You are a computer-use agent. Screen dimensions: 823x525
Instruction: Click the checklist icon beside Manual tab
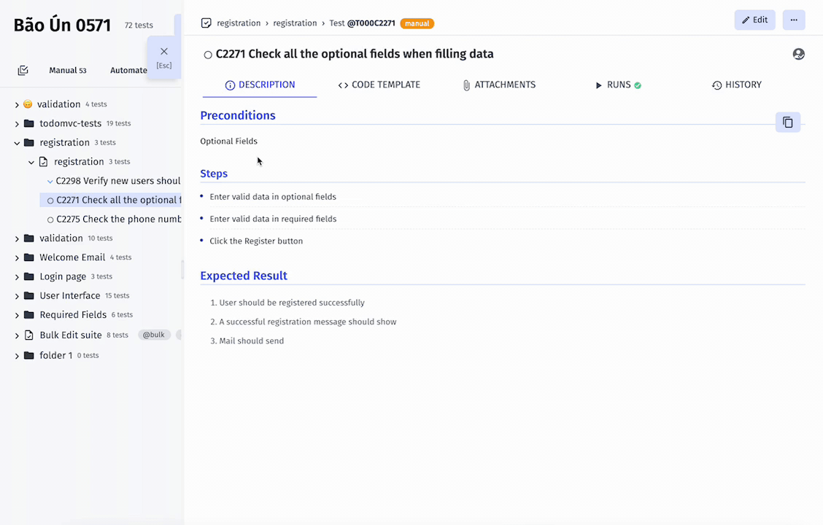23,70
